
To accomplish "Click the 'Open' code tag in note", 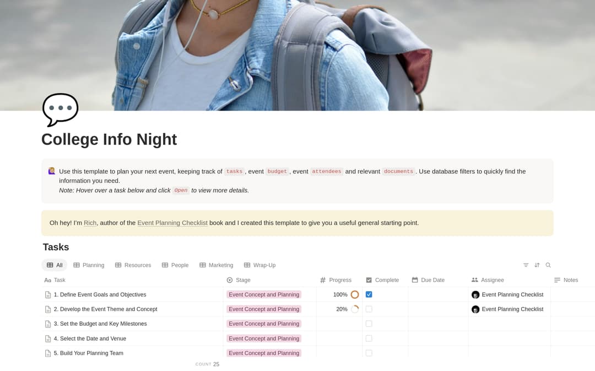I will tap(181, 190).
